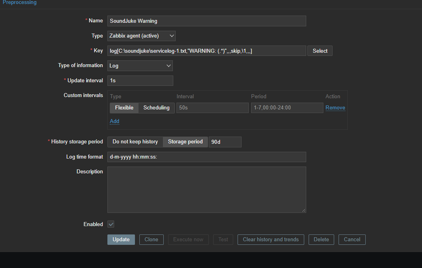
Task: Open the Type dropdown showing Zabbix agent (active)
Action: pos(141,36)
